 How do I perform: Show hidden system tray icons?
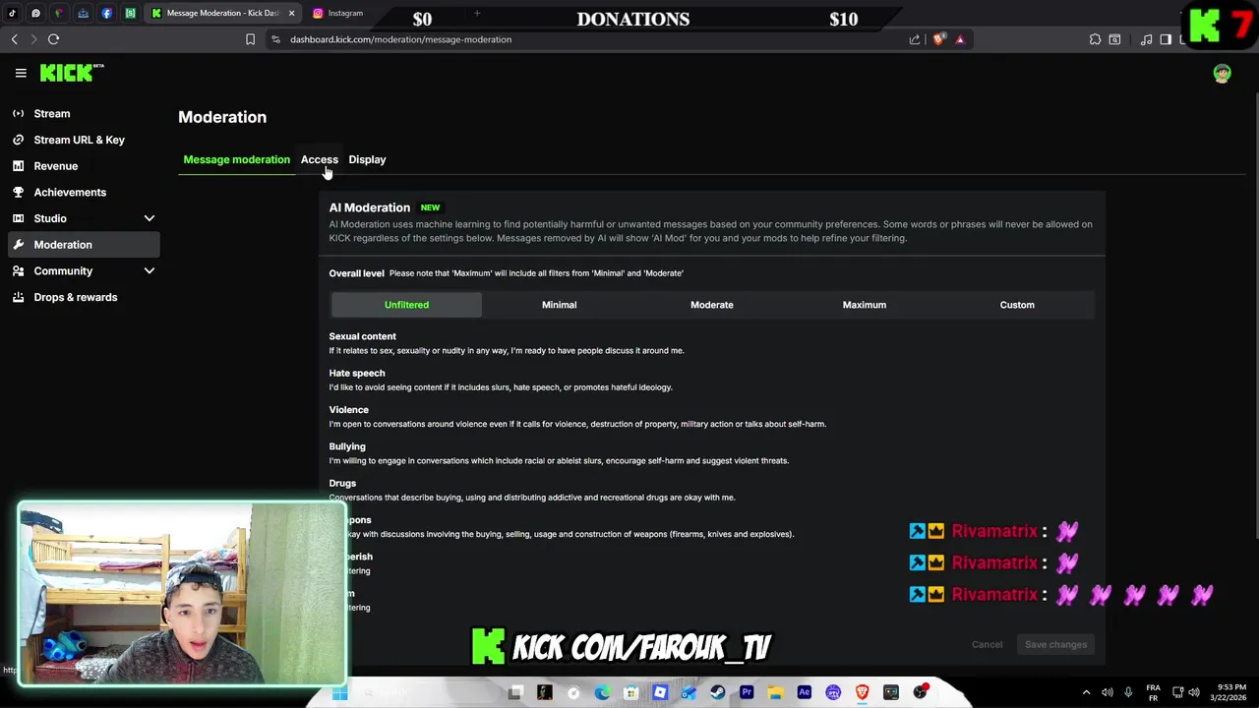(1086, 692)
